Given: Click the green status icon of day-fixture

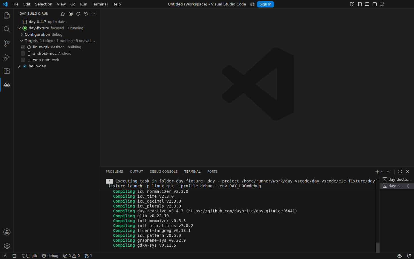Looking at the screenshot, I should click(25, 28).
